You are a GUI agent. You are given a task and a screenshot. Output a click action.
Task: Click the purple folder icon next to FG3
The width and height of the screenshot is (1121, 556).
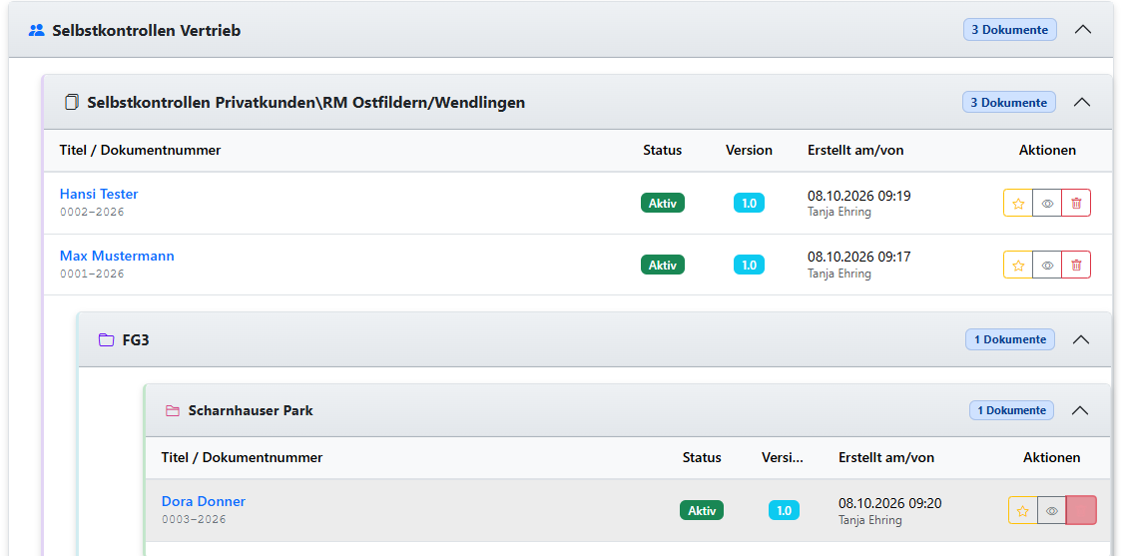point(106,339)
